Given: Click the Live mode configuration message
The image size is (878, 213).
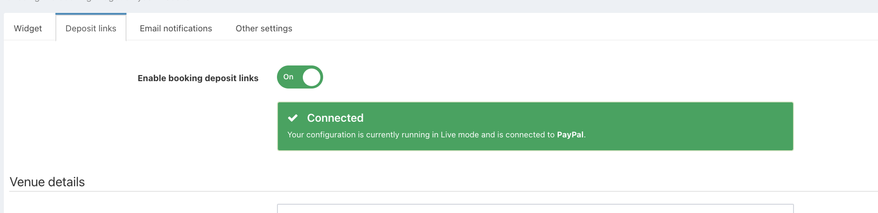Looking at the screenshot, I should click(415, 135).
